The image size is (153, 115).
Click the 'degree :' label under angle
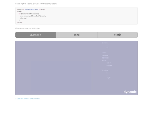point(109,65)
